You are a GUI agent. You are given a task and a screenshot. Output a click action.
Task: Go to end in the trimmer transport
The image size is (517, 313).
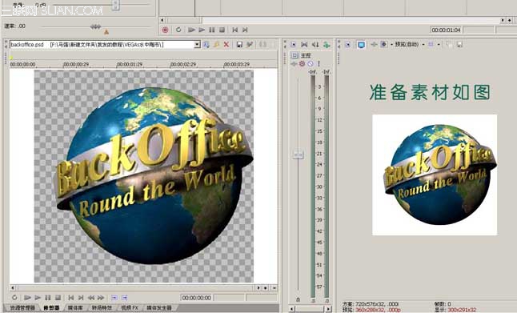point(81,298)
